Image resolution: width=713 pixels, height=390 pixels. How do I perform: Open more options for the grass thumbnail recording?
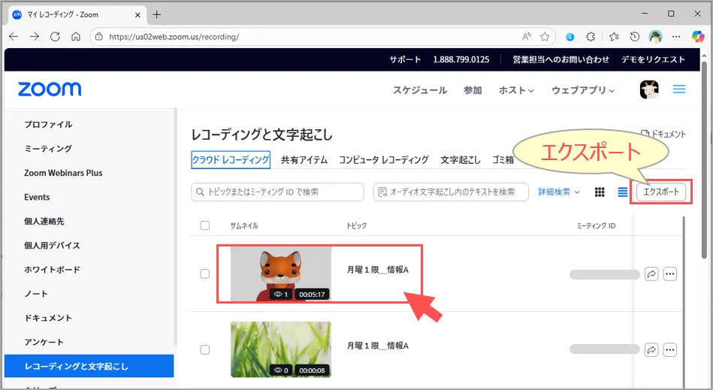[x=670, y=350]
